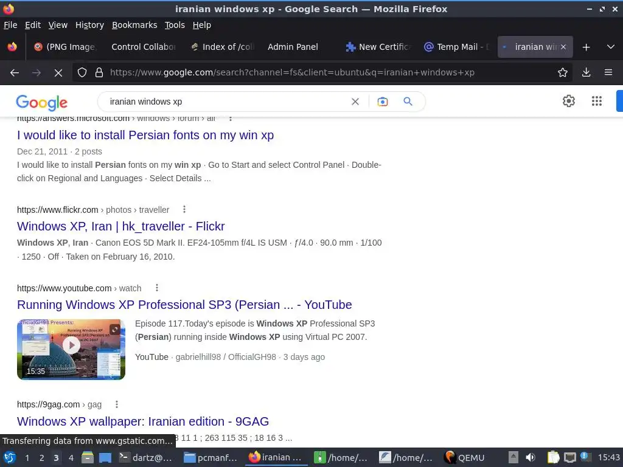Open the volume control tray icon
The image size is (623, 467).
(x=531, y=457)
